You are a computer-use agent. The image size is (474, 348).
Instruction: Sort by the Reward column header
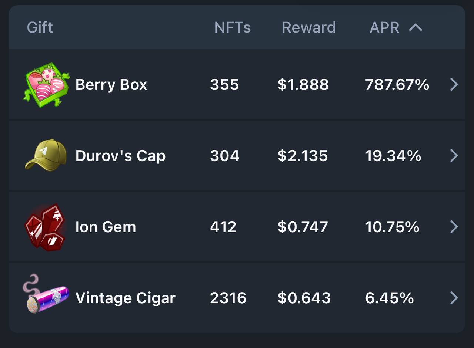click(x=308, y=27)
